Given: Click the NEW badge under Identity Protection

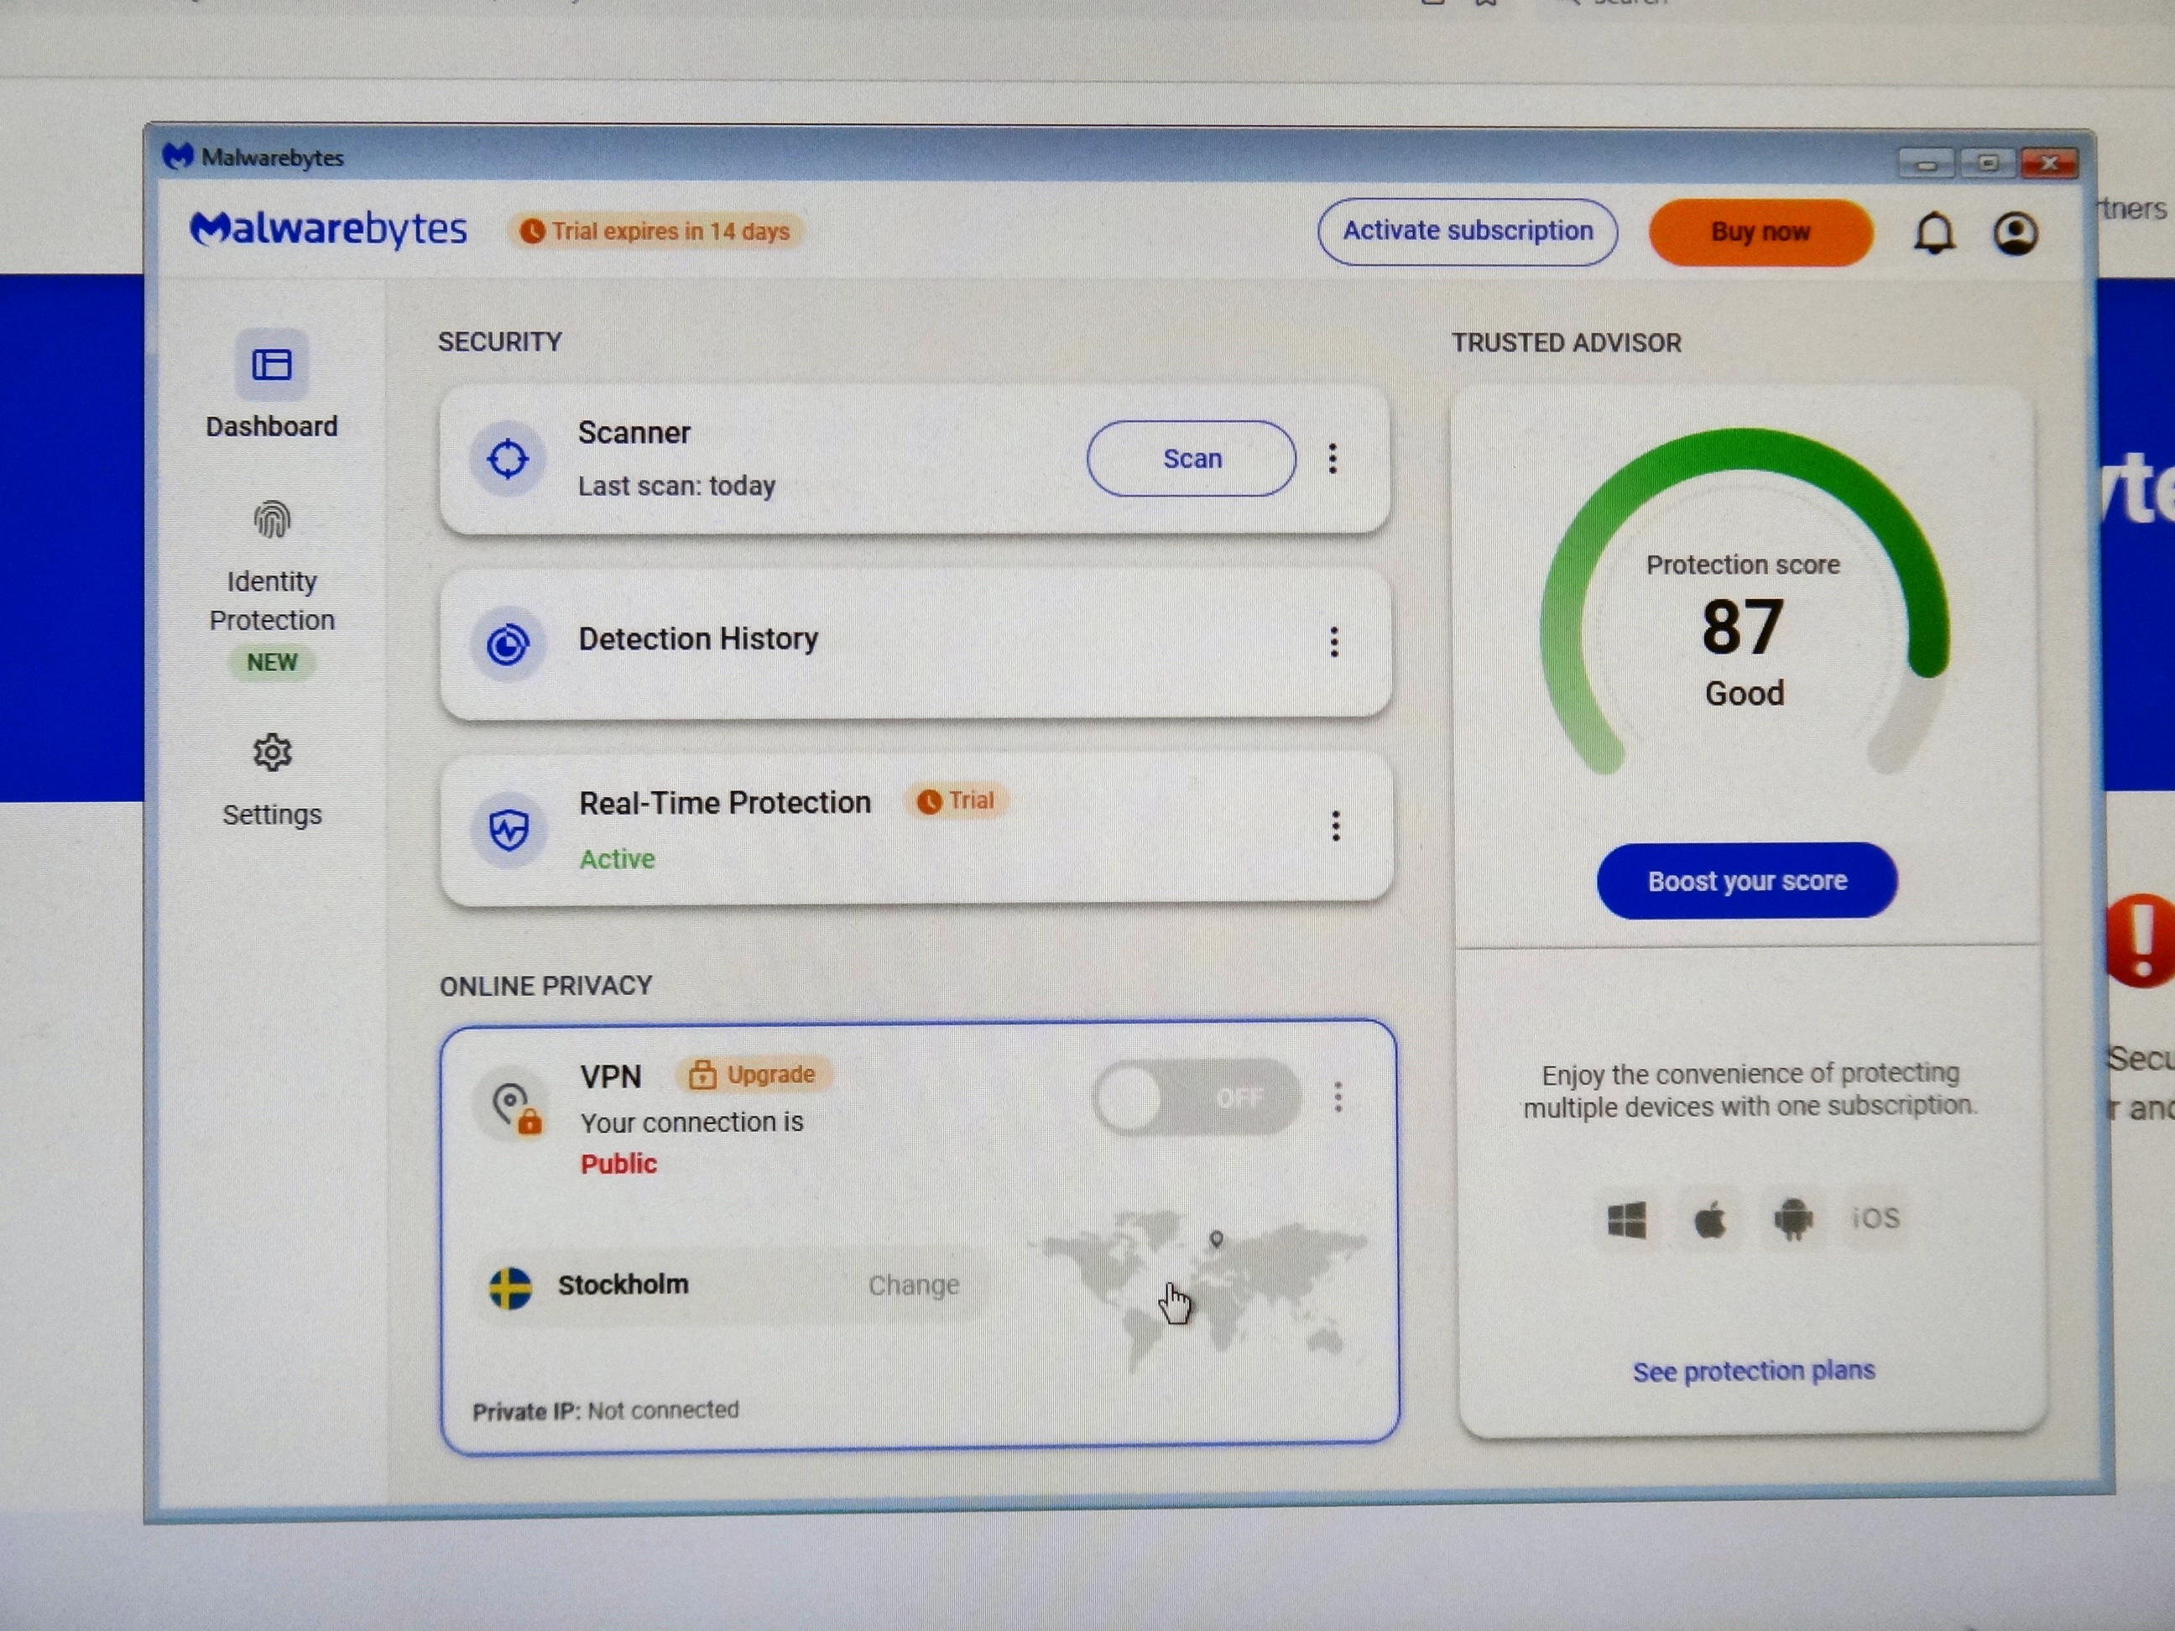Looking at the screenshot, I should click(x=271, y=662).
